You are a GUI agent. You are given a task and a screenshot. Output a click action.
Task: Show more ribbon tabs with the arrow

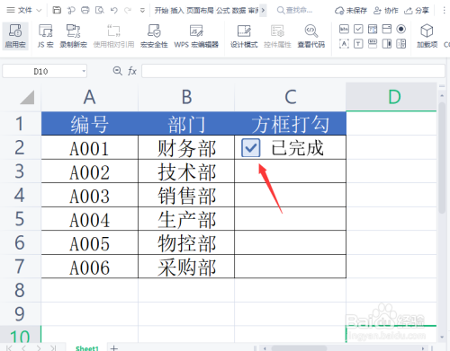click(x=263, y=11)
